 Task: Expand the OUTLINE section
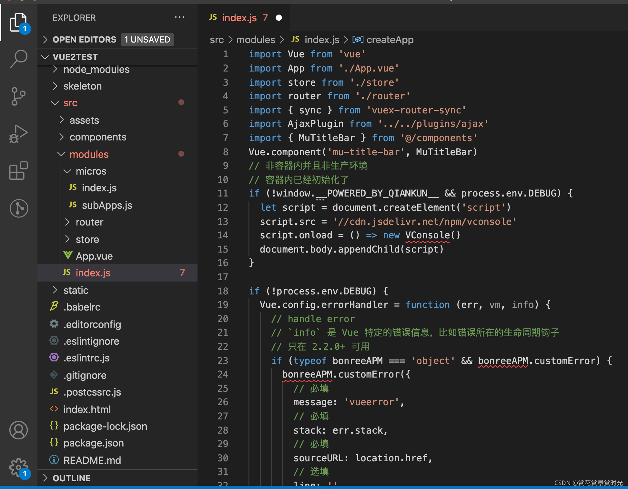pos(71,478)
